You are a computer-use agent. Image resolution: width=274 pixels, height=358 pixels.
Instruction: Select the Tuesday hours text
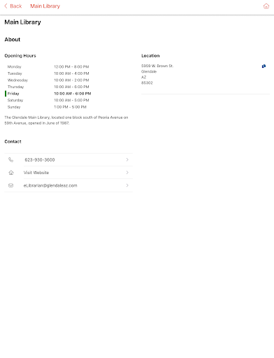[x=71, y=73]
